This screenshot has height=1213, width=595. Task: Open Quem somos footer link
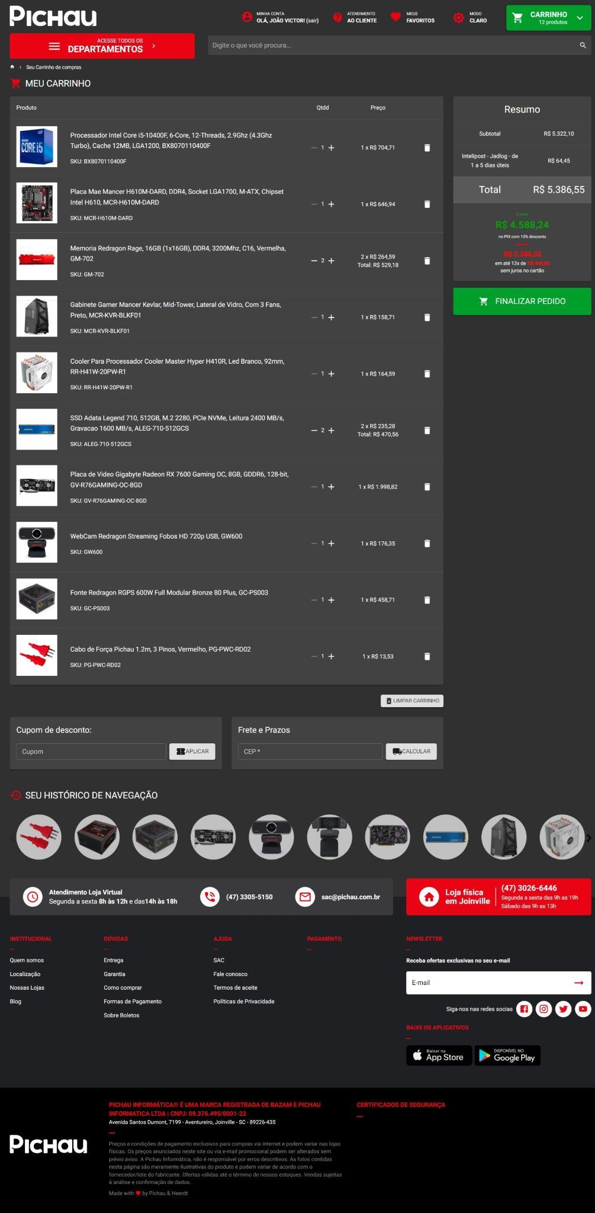[27, 960]
